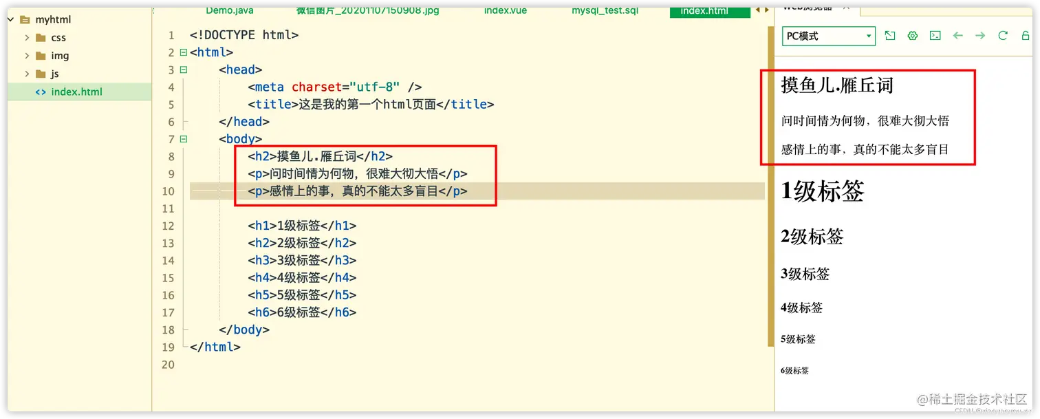Viewport: 1040px width, 419px height.
Task: Click the 6级标签 heading in browser preview
Action: point(795,370)
